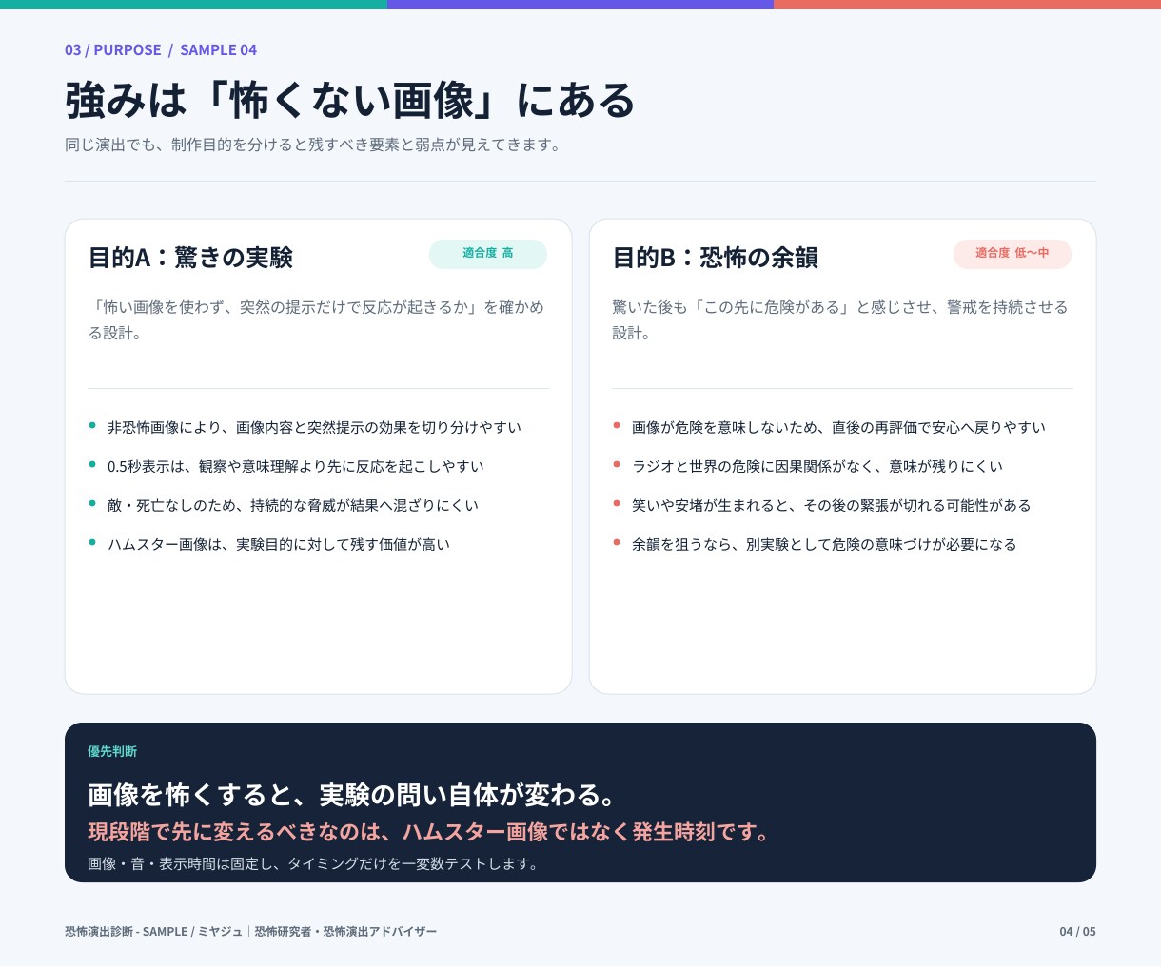This screenshot has width=1161, height=966.
Task: Click the 適合度 低〜中 badge
Action: [x=1013, y=254]
